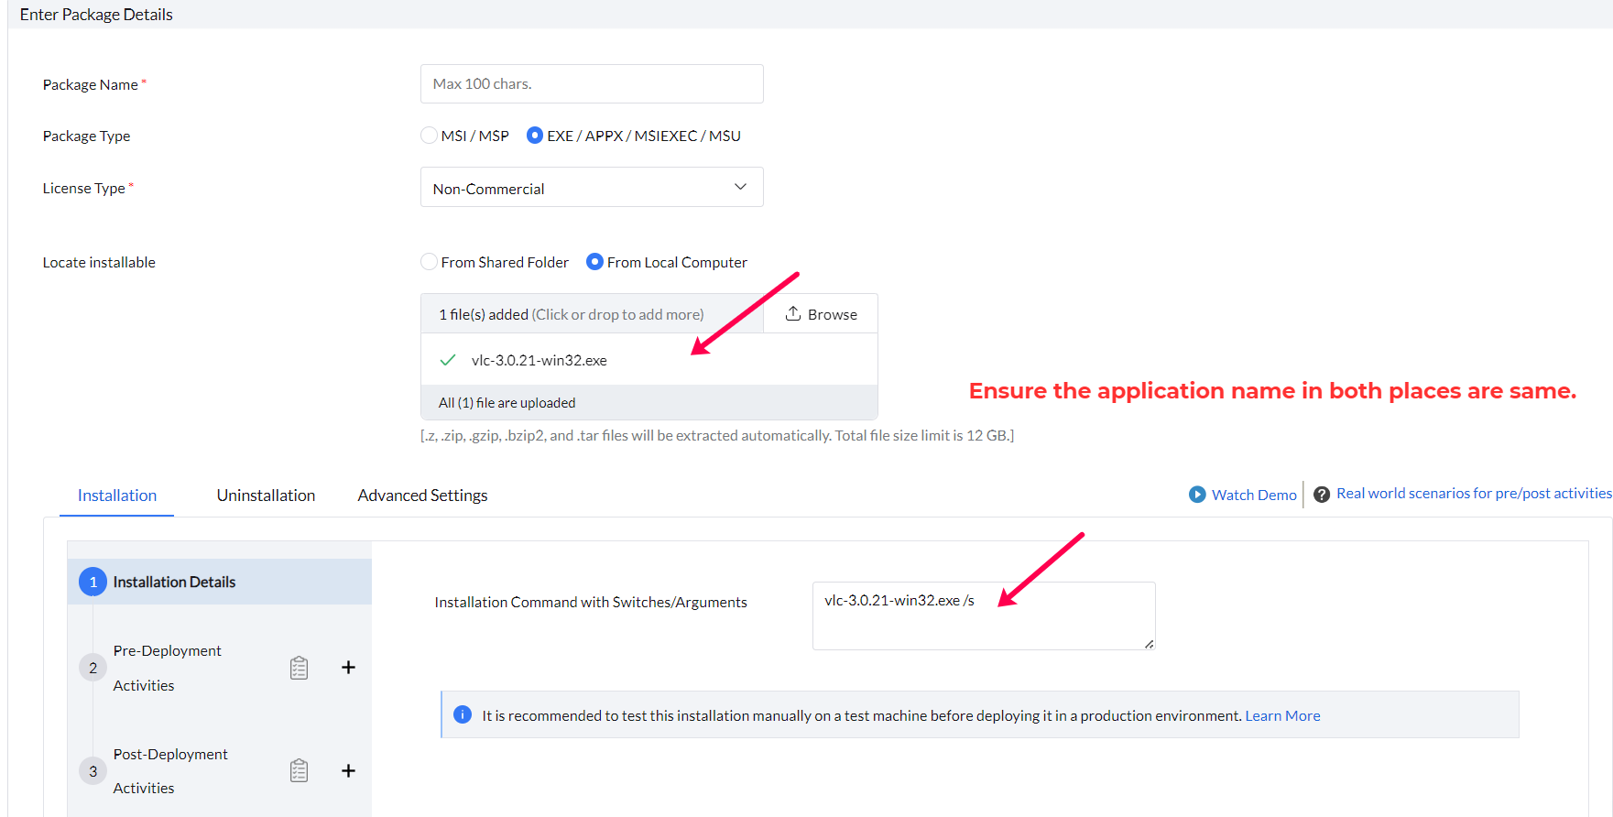The height and width of the screenshot is (817, 1613).
Task: Click the blue info icon in recommendation banner
Action: (x=463, y=714)
